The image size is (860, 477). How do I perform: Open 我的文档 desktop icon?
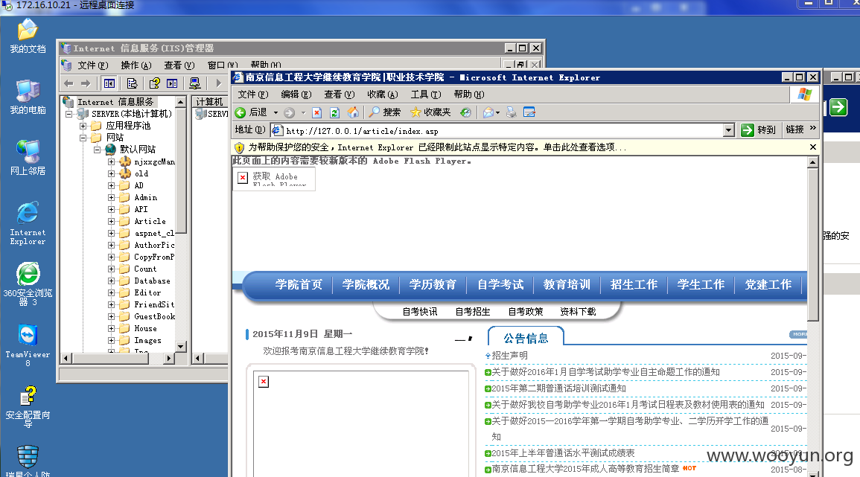pos(28,36)
